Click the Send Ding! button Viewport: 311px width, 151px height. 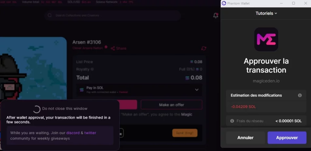(x=185, y=133)
